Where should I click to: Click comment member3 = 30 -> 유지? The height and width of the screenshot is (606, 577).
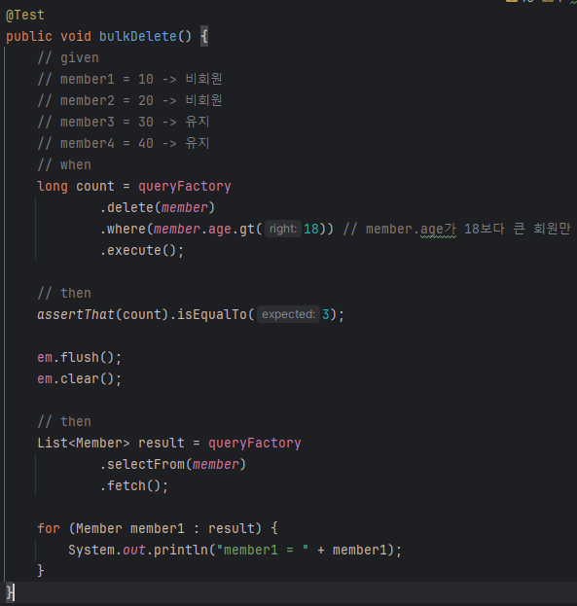(123, 123)
